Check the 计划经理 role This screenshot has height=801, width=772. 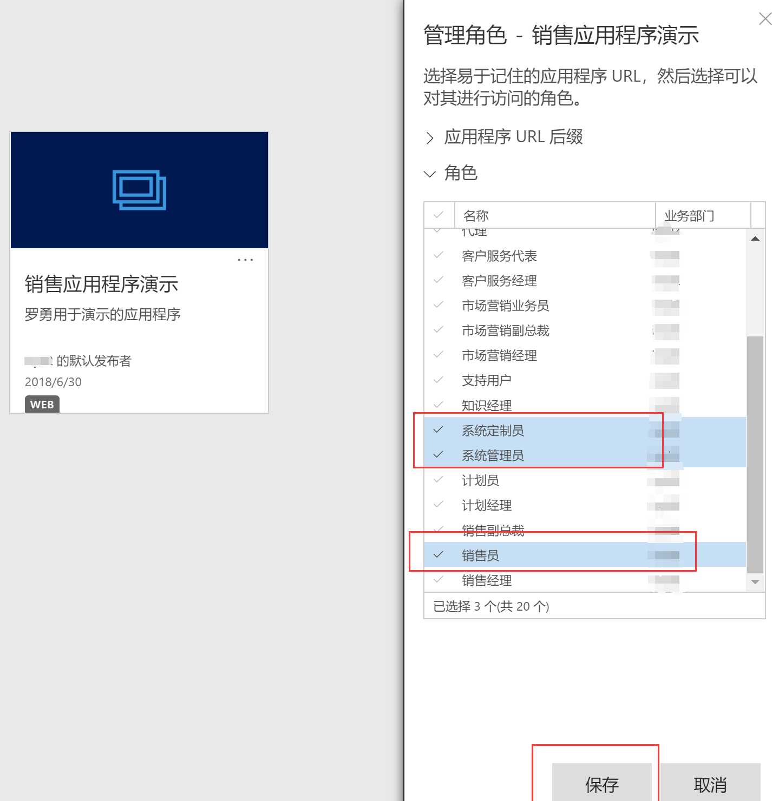[x=439, y=505]
